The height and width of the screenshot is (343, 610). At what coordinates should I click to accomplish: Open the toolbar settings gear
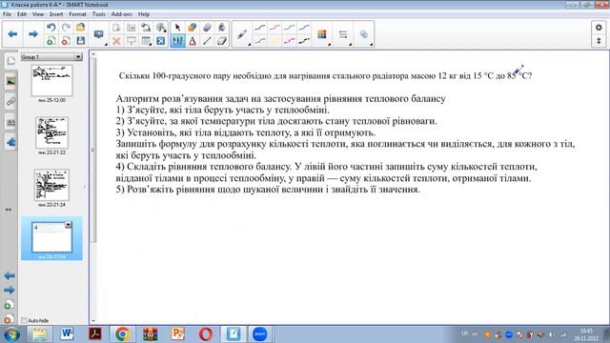point(599,28)
